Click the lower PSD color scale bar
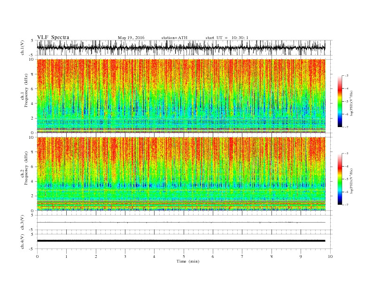Viewport: 372px width, 288px height. coord(340,179)
